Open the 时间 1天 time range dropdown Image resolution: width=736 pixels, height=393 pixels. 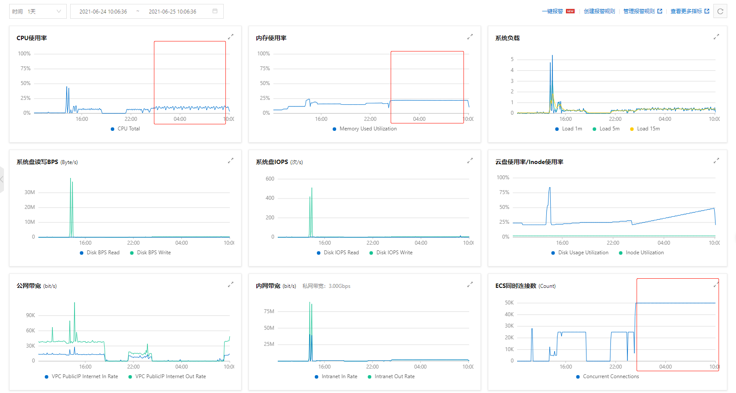[x=38, y=11]
